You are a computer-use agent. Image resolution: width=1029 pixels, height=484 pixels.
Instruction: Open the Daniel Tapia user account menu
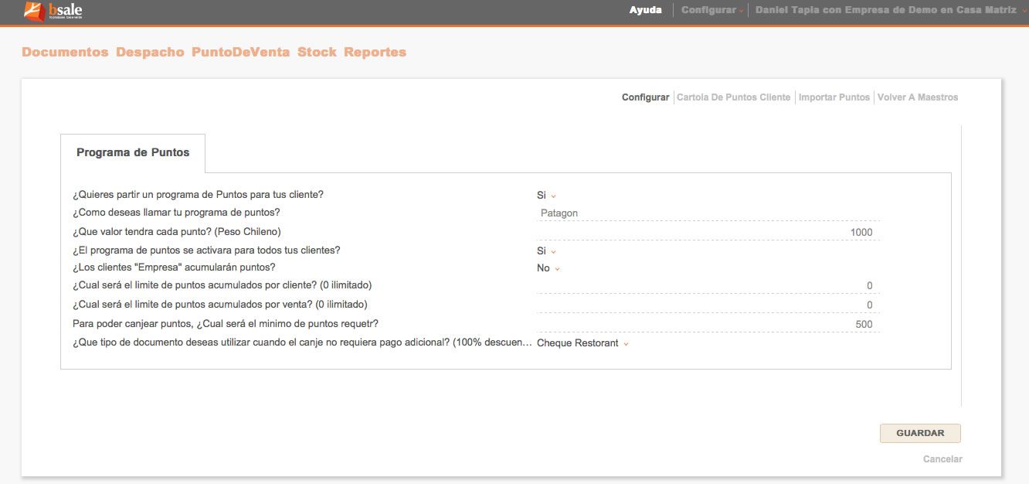click(x=885, y=10)
